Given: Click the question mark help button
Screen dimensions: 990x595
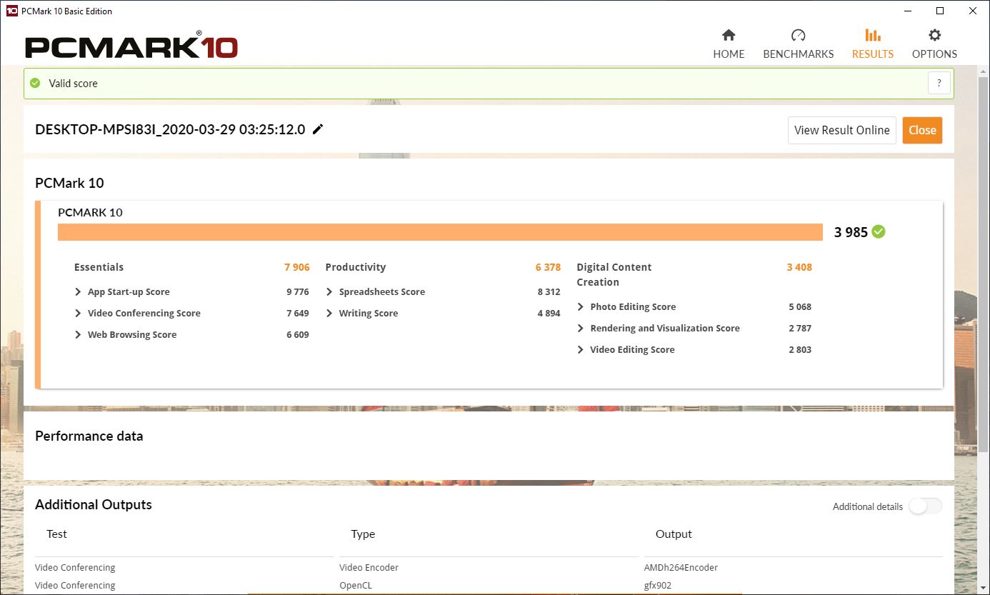Looking at the screenshot, I should click(939, 83).
